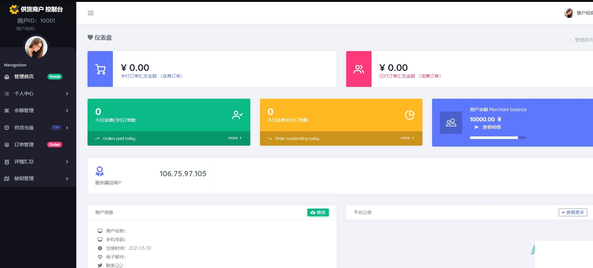The height and width of the screenshot is (268, 593).
Task: Click the 查看更多 announcements button
Action: [x=573, y=212]
